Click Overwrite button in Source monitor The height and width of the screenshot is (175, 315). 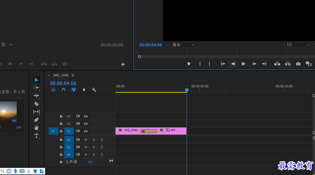coord(54,64)
